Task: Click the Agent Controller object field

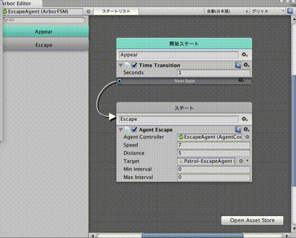Action: pyautogui.click(x=210, y=137)
